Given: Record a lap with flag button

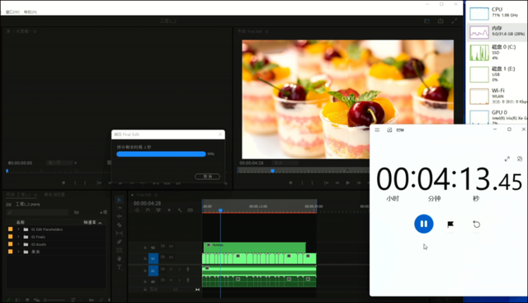Looking at the screenshot, I should click(x=450, y=224).
